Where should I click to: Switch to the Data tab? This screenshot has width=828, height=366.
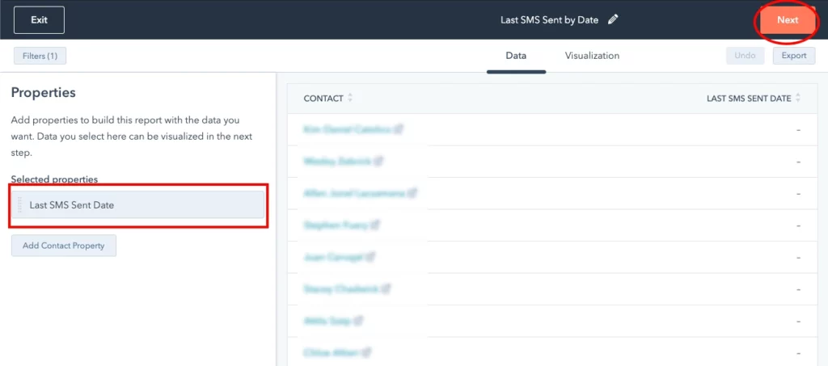(516, 56)
